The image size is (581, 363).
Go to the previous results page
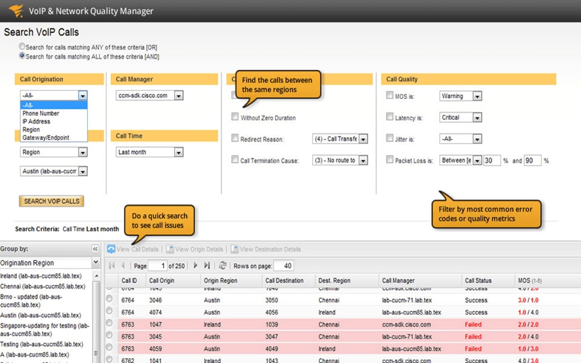pos(123,265)
